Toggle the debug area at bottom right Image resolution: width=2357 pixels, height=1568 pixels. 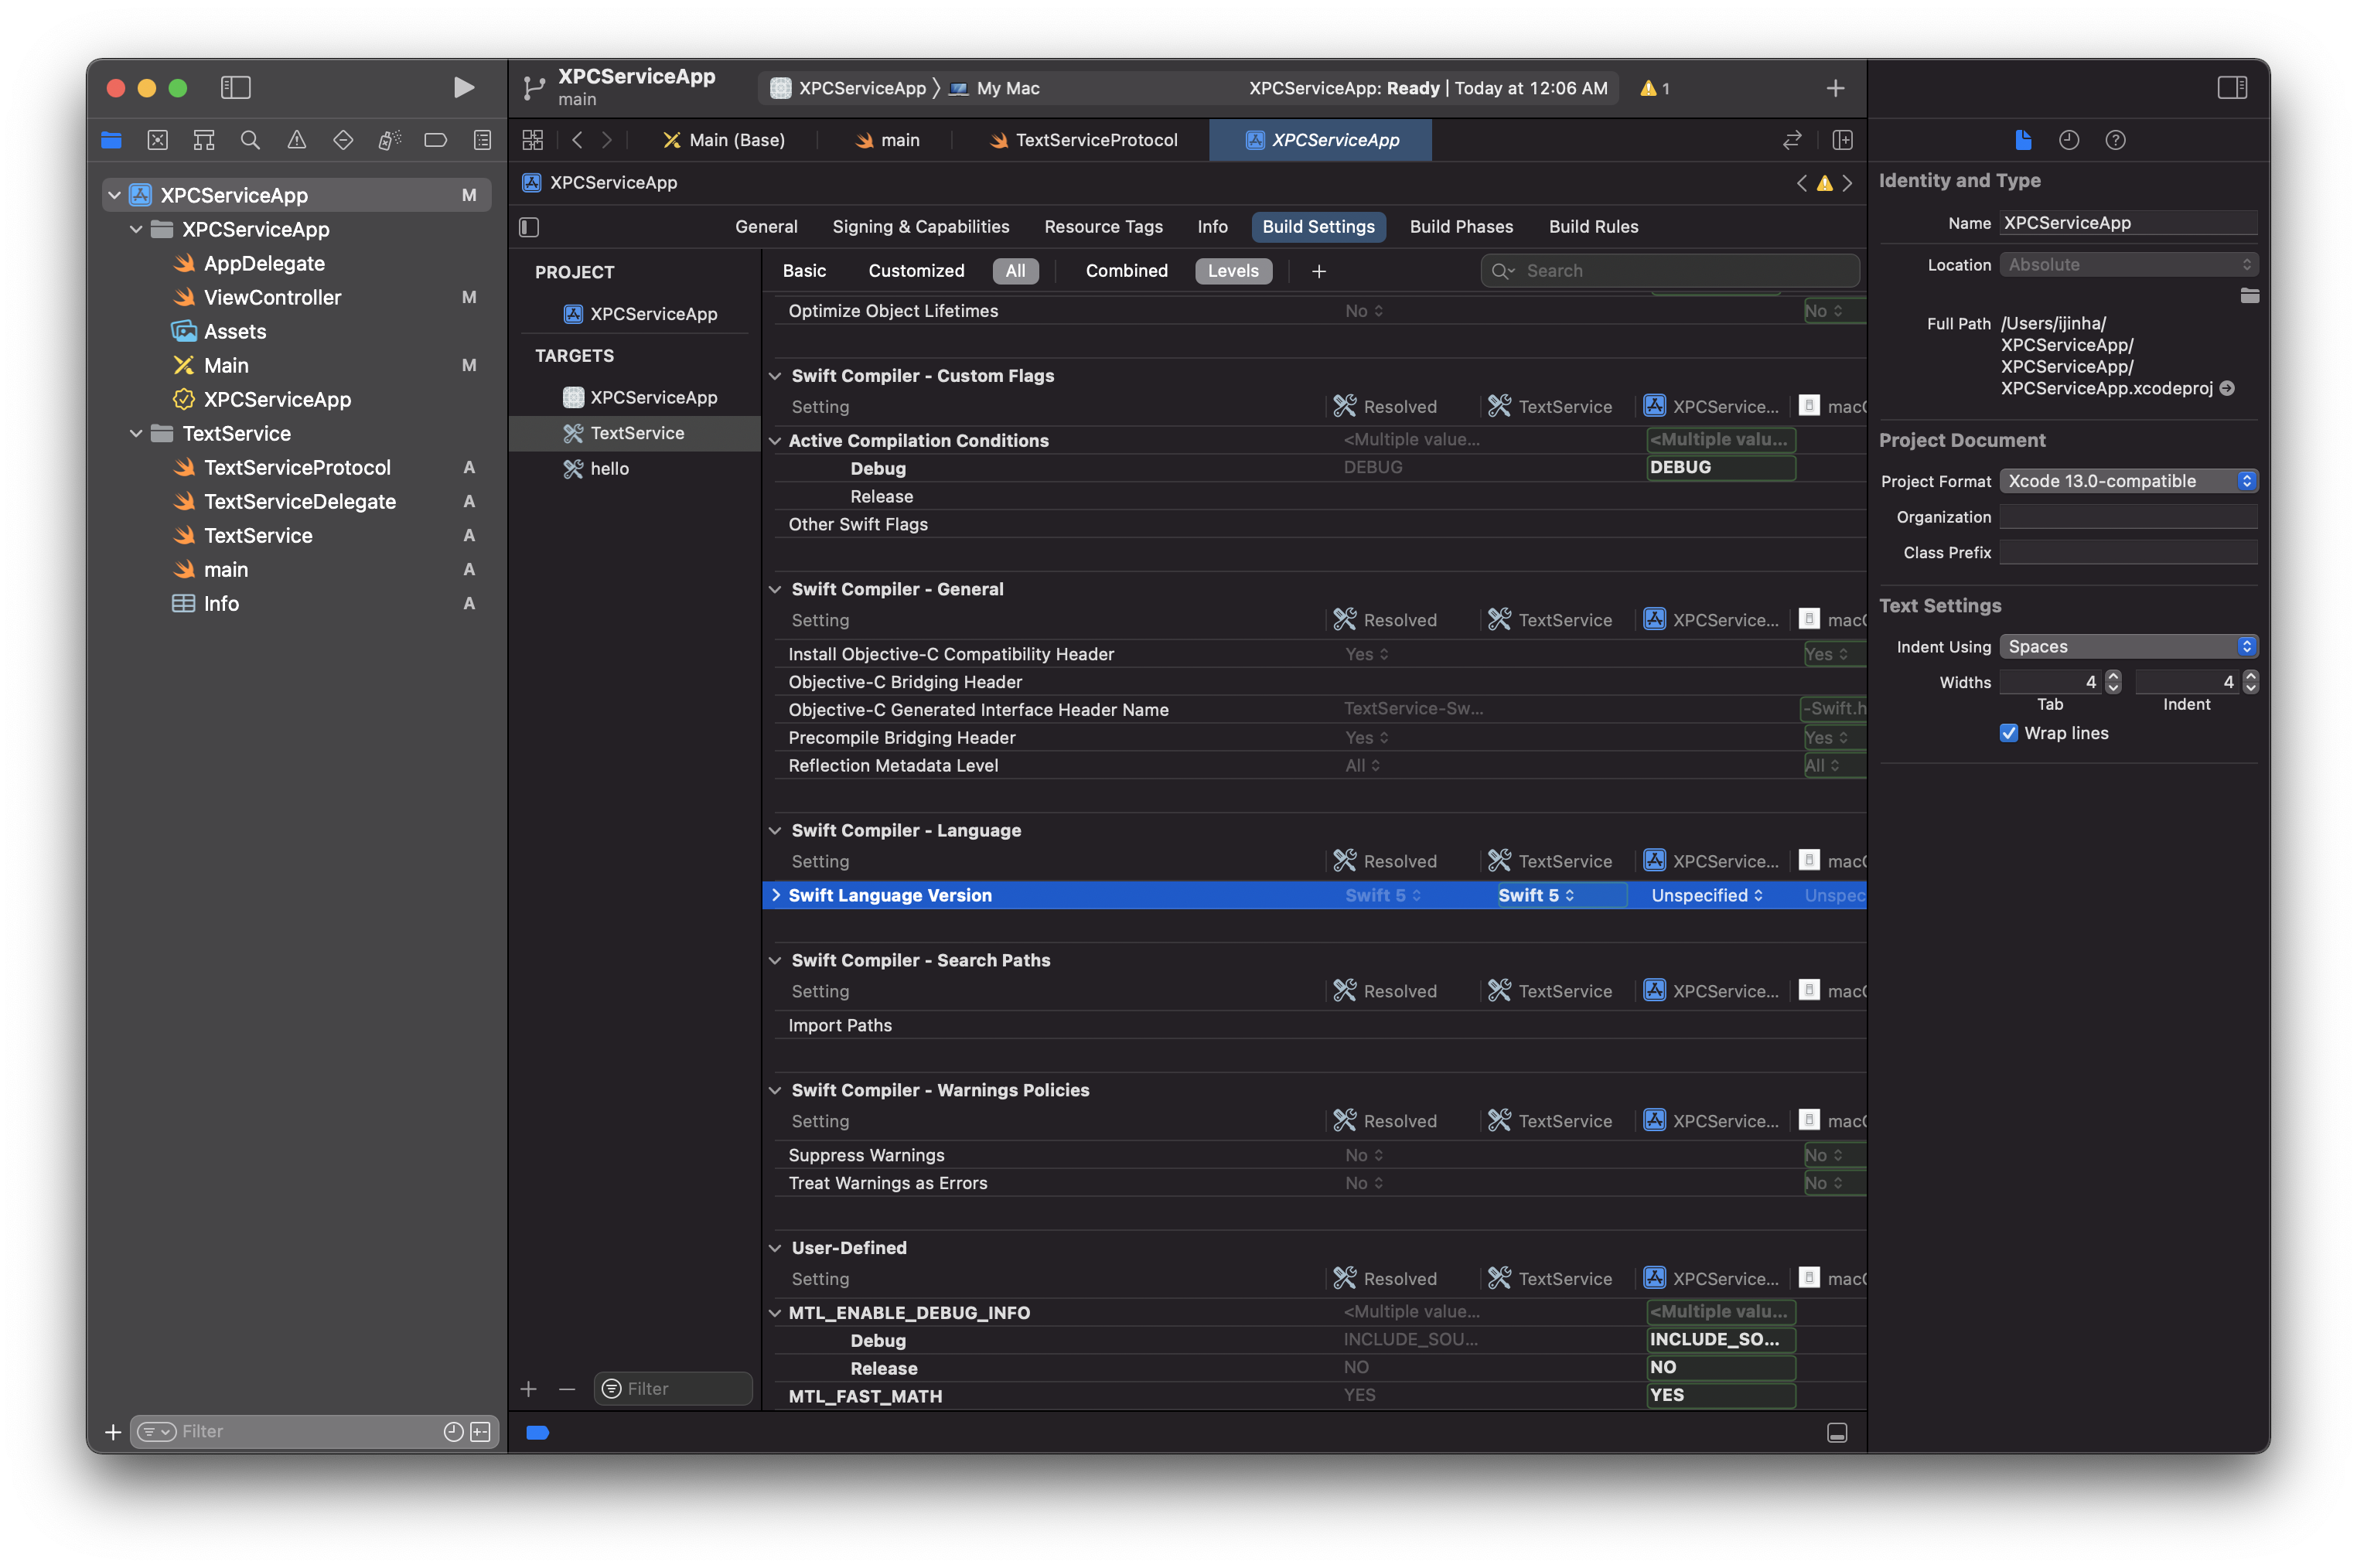click(1837, 1432)
